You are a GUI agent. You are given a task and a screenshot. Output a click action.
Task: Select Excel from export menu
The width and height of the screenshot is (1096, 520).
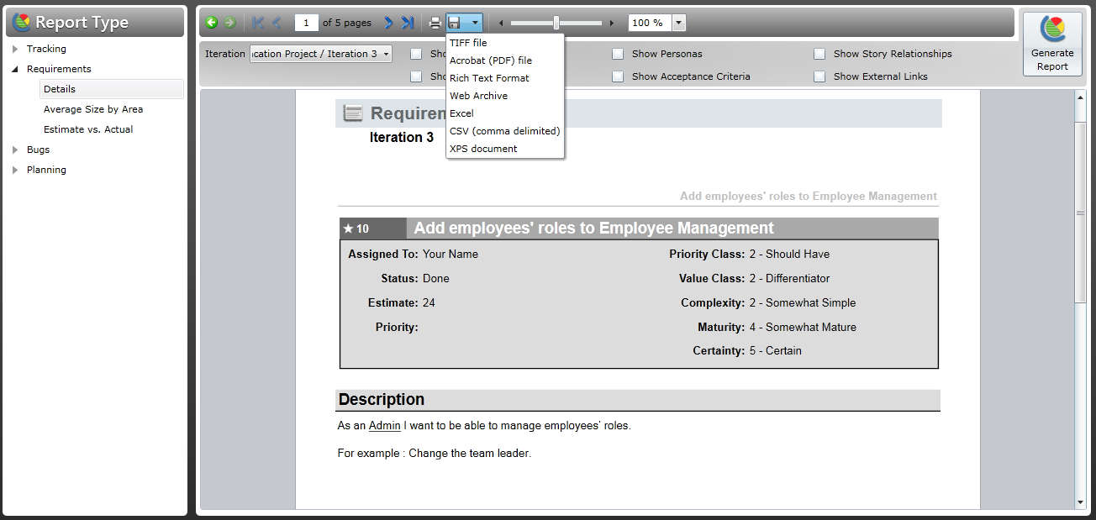[x=461, y=113]
